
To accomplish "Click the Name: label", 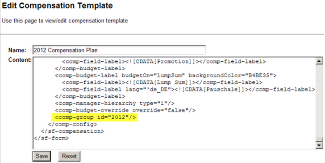I will point(17,50).
